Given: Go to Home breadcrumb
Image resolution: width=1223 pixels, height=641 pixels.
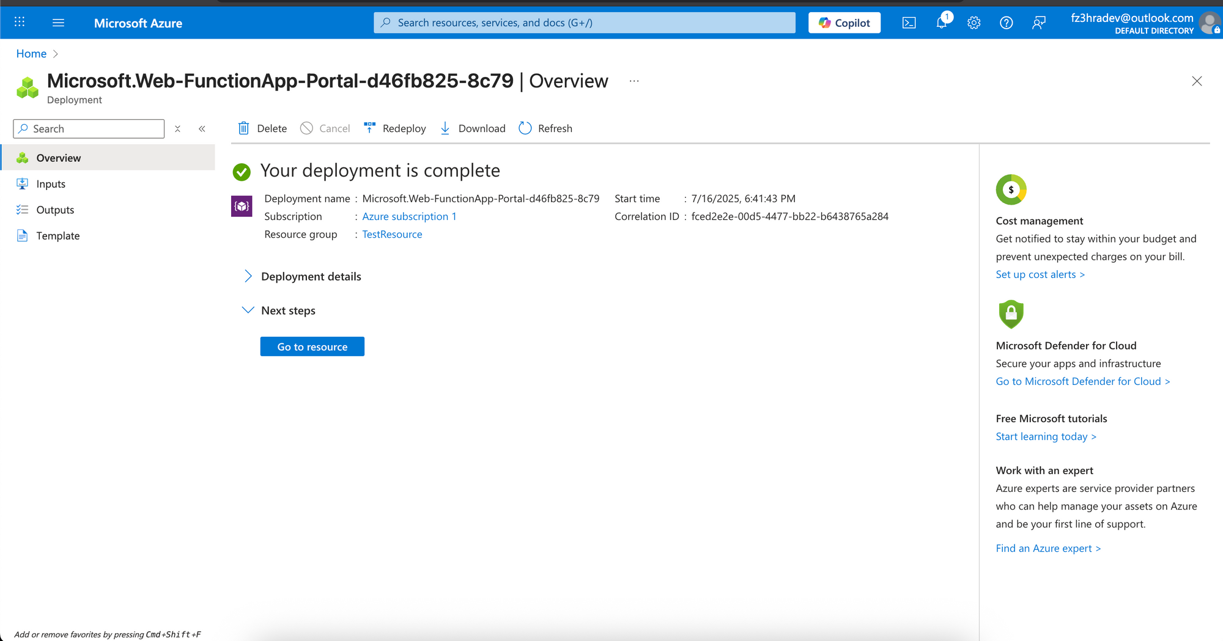Looking at the screenshot, I should click(x=31, y=54).
